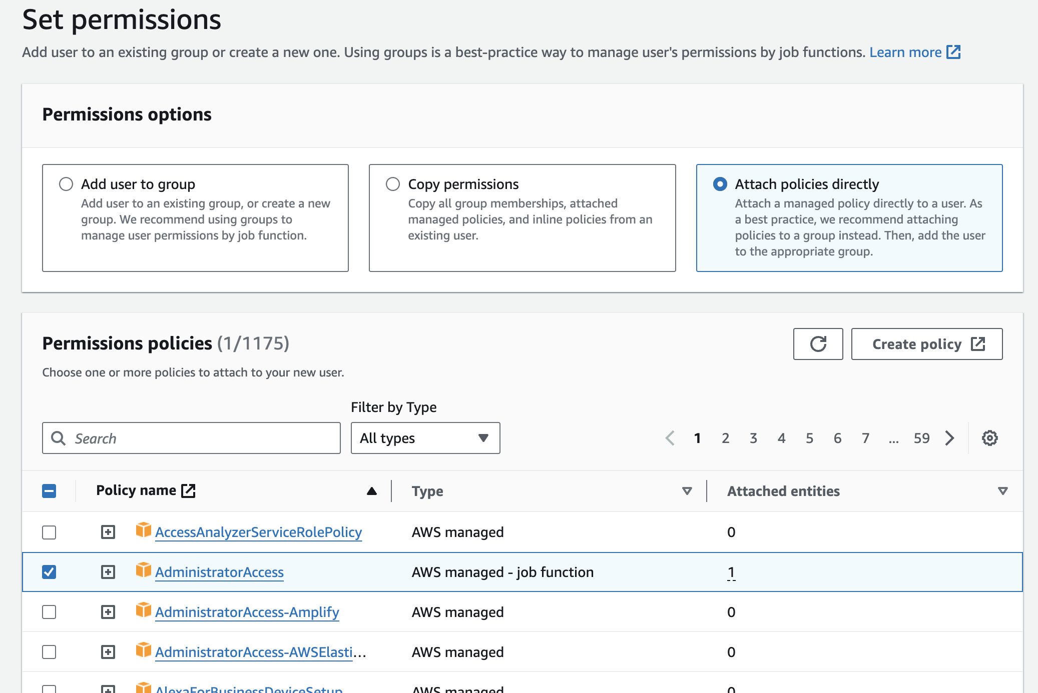Jump to page 59 of policies
The height and width of the screenshot is (693, 1038).
pos(921,438)
